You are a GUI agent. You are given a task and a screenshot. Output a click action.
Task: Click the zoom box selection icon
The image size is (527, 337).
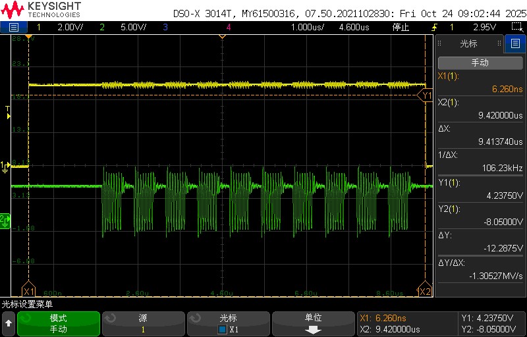516,28
